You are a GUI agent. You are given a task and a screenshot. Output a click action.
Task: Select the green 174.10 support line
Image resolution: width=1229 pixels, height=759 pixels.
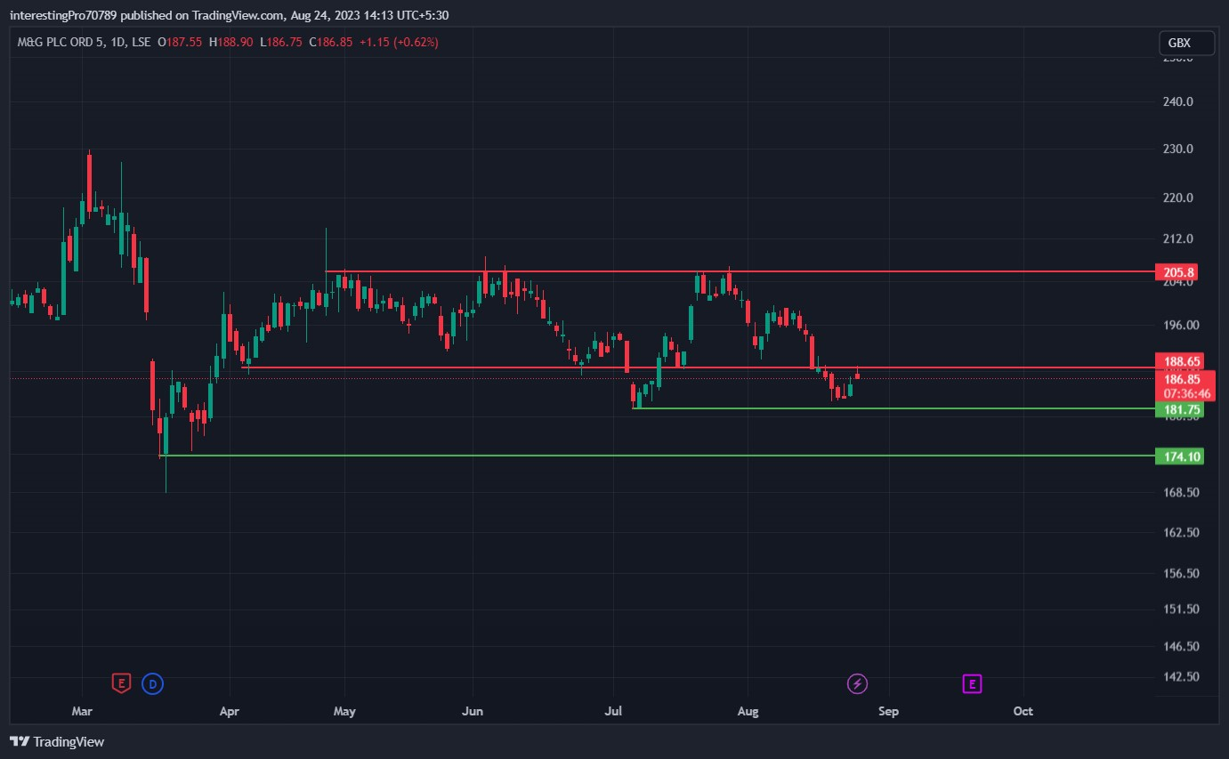click(656, 456)
